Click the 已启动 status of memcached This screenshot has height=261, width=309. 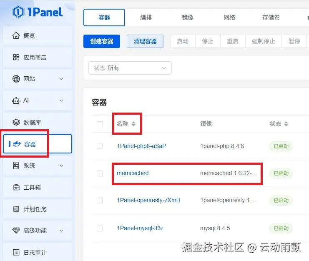(x=281, y=173)
